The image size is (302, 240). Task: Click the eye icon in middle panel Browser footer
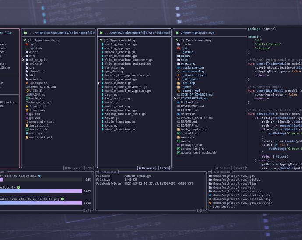pos(140,168)
